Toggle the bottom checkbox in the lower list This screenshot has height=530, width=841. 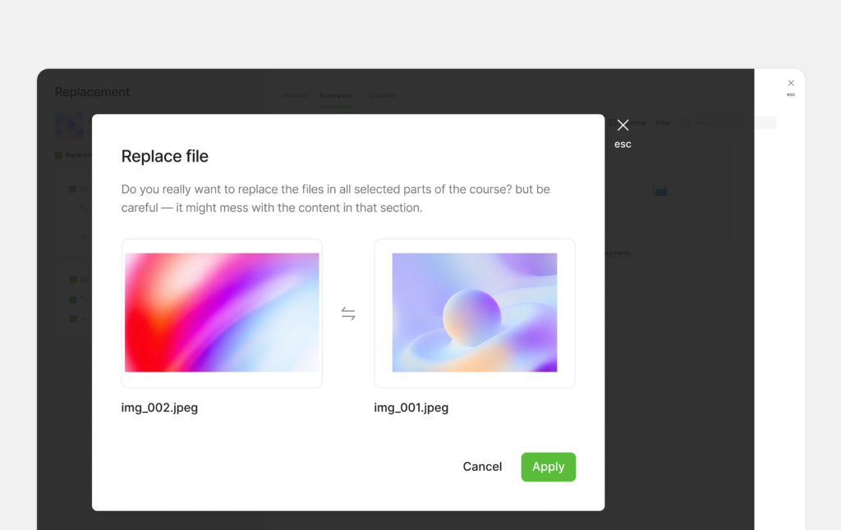(72, 318)
